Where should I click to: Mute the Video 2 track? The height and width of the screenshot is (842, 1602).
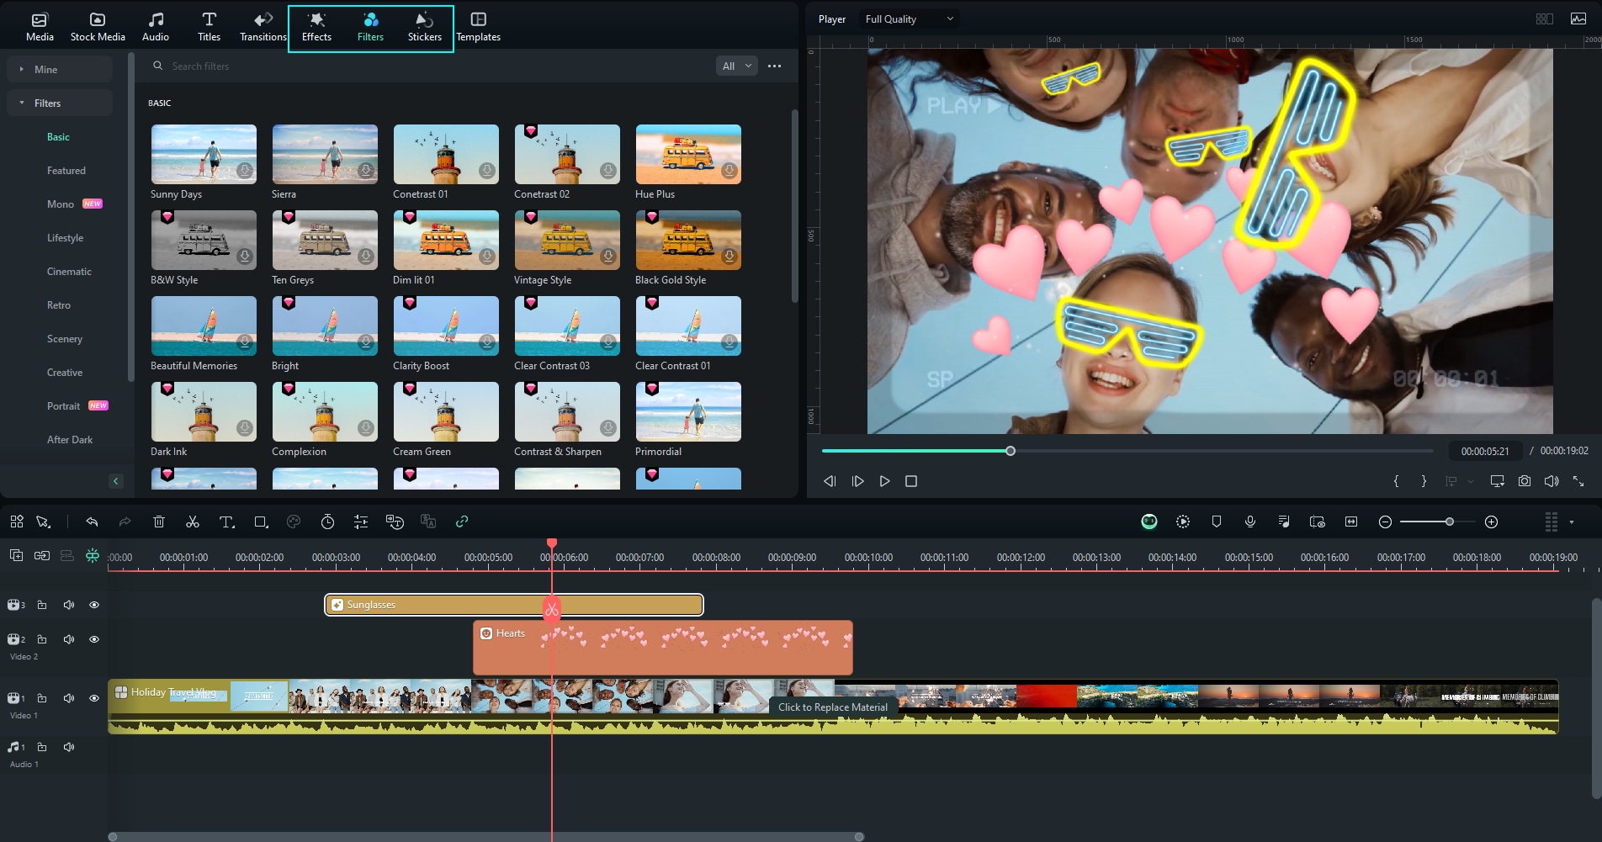69,639
